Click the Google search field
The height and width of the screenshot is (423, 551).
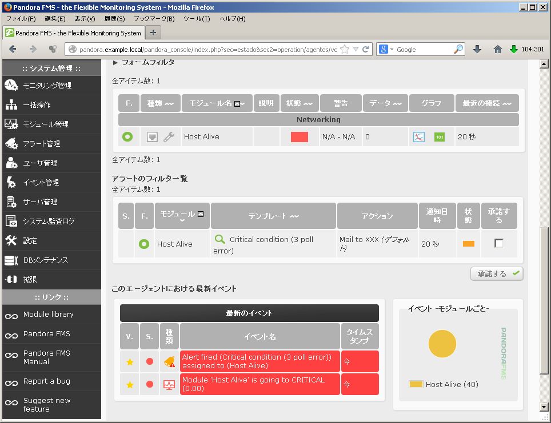pos(424,50)
